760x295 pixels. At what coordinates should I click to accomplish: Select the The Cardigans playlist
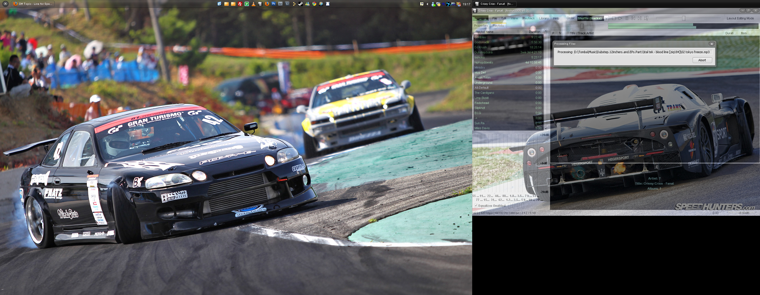508,93
